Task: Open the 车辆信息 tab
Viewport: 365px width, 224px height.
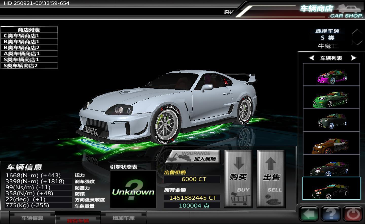Action: 32,218
